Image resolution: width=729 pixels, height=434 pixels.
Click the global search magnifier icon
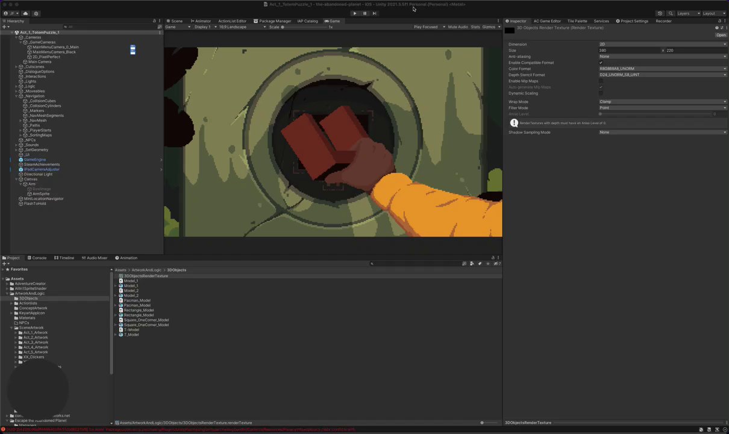tap(671, 13)
